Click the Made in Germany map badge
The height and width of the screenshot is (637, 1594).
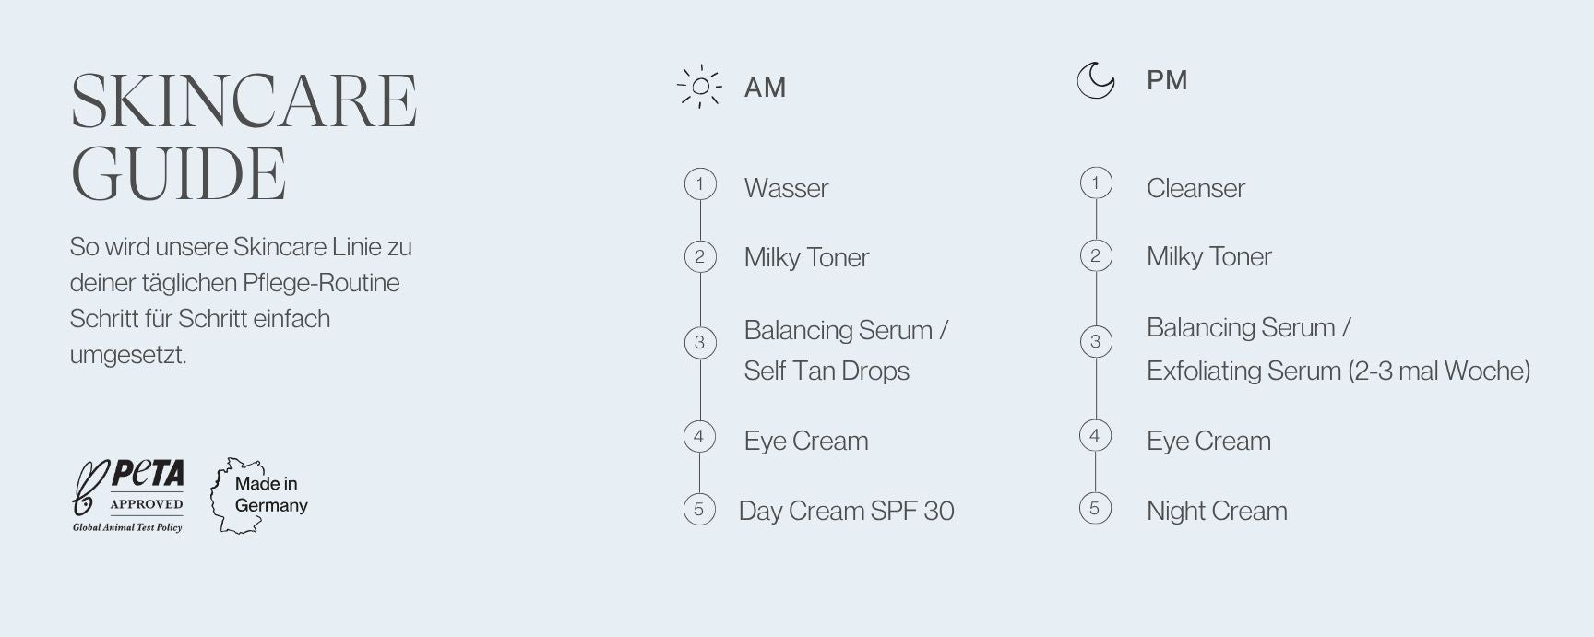(x=258, y=495)
